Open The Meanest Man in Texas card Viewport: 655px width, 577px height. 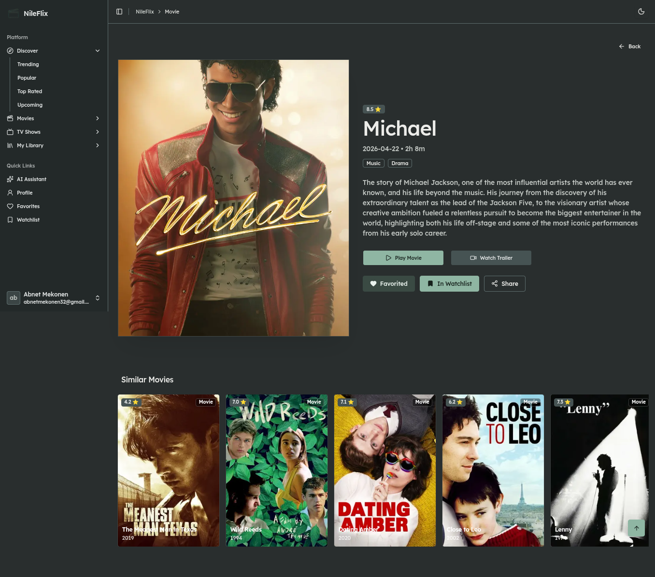point(169,471)
